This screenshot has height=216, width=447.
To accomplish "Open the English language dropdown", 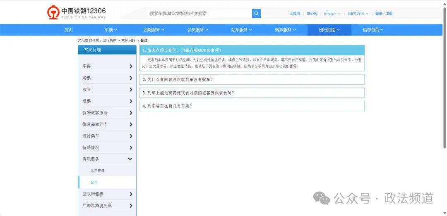I will pyautogui.click(x=332, y=13).
